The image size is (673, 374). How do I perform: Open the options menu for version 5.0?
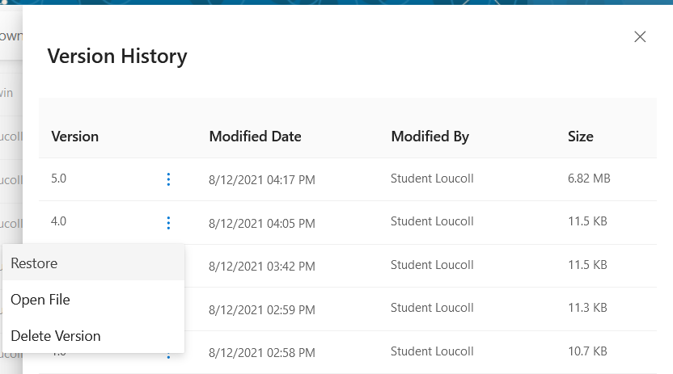coord(168,179)
